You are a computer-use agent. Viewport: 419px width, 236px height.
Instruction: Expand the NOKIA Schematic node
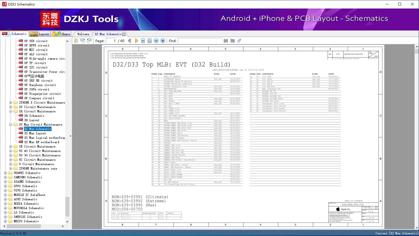tap(6, 204)
